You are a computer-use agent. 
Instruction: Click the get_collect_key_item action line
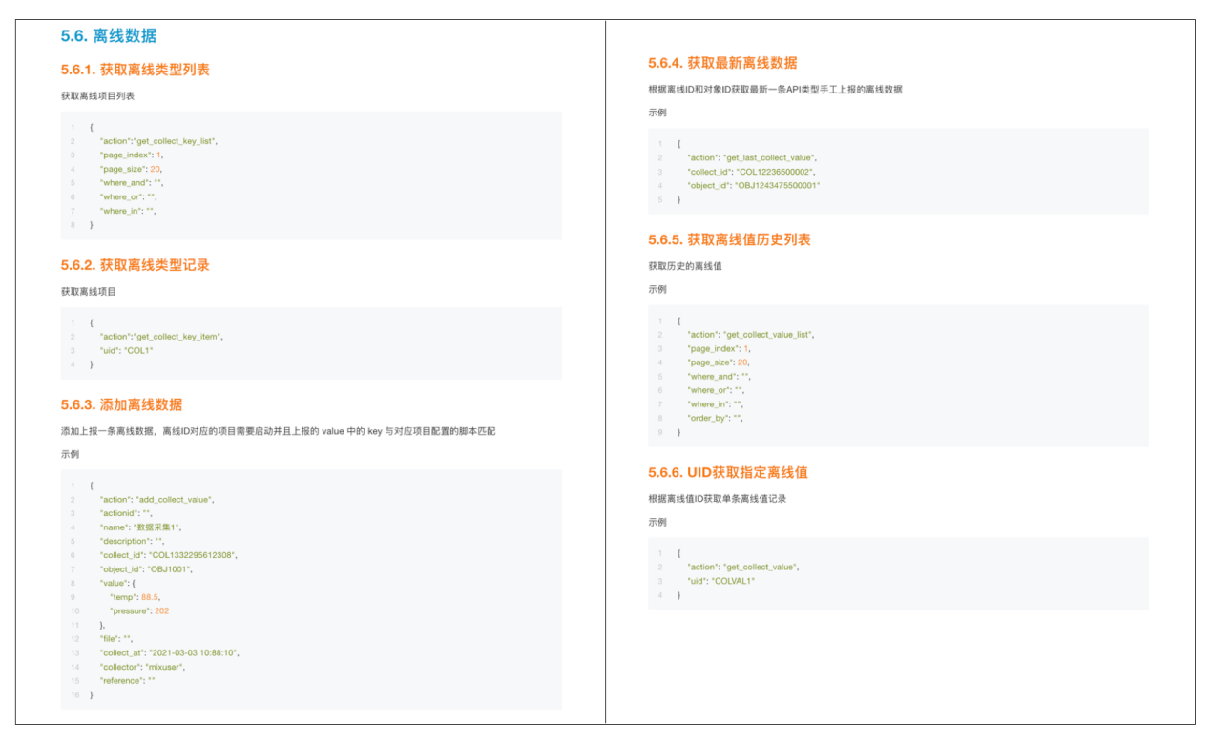(x=161, y=337)
